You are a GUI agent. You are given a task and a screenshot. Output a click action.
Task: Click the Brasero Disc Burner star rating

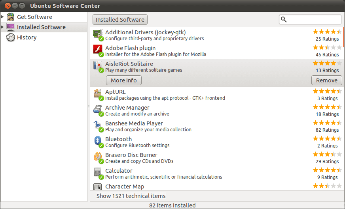[327, 155]
